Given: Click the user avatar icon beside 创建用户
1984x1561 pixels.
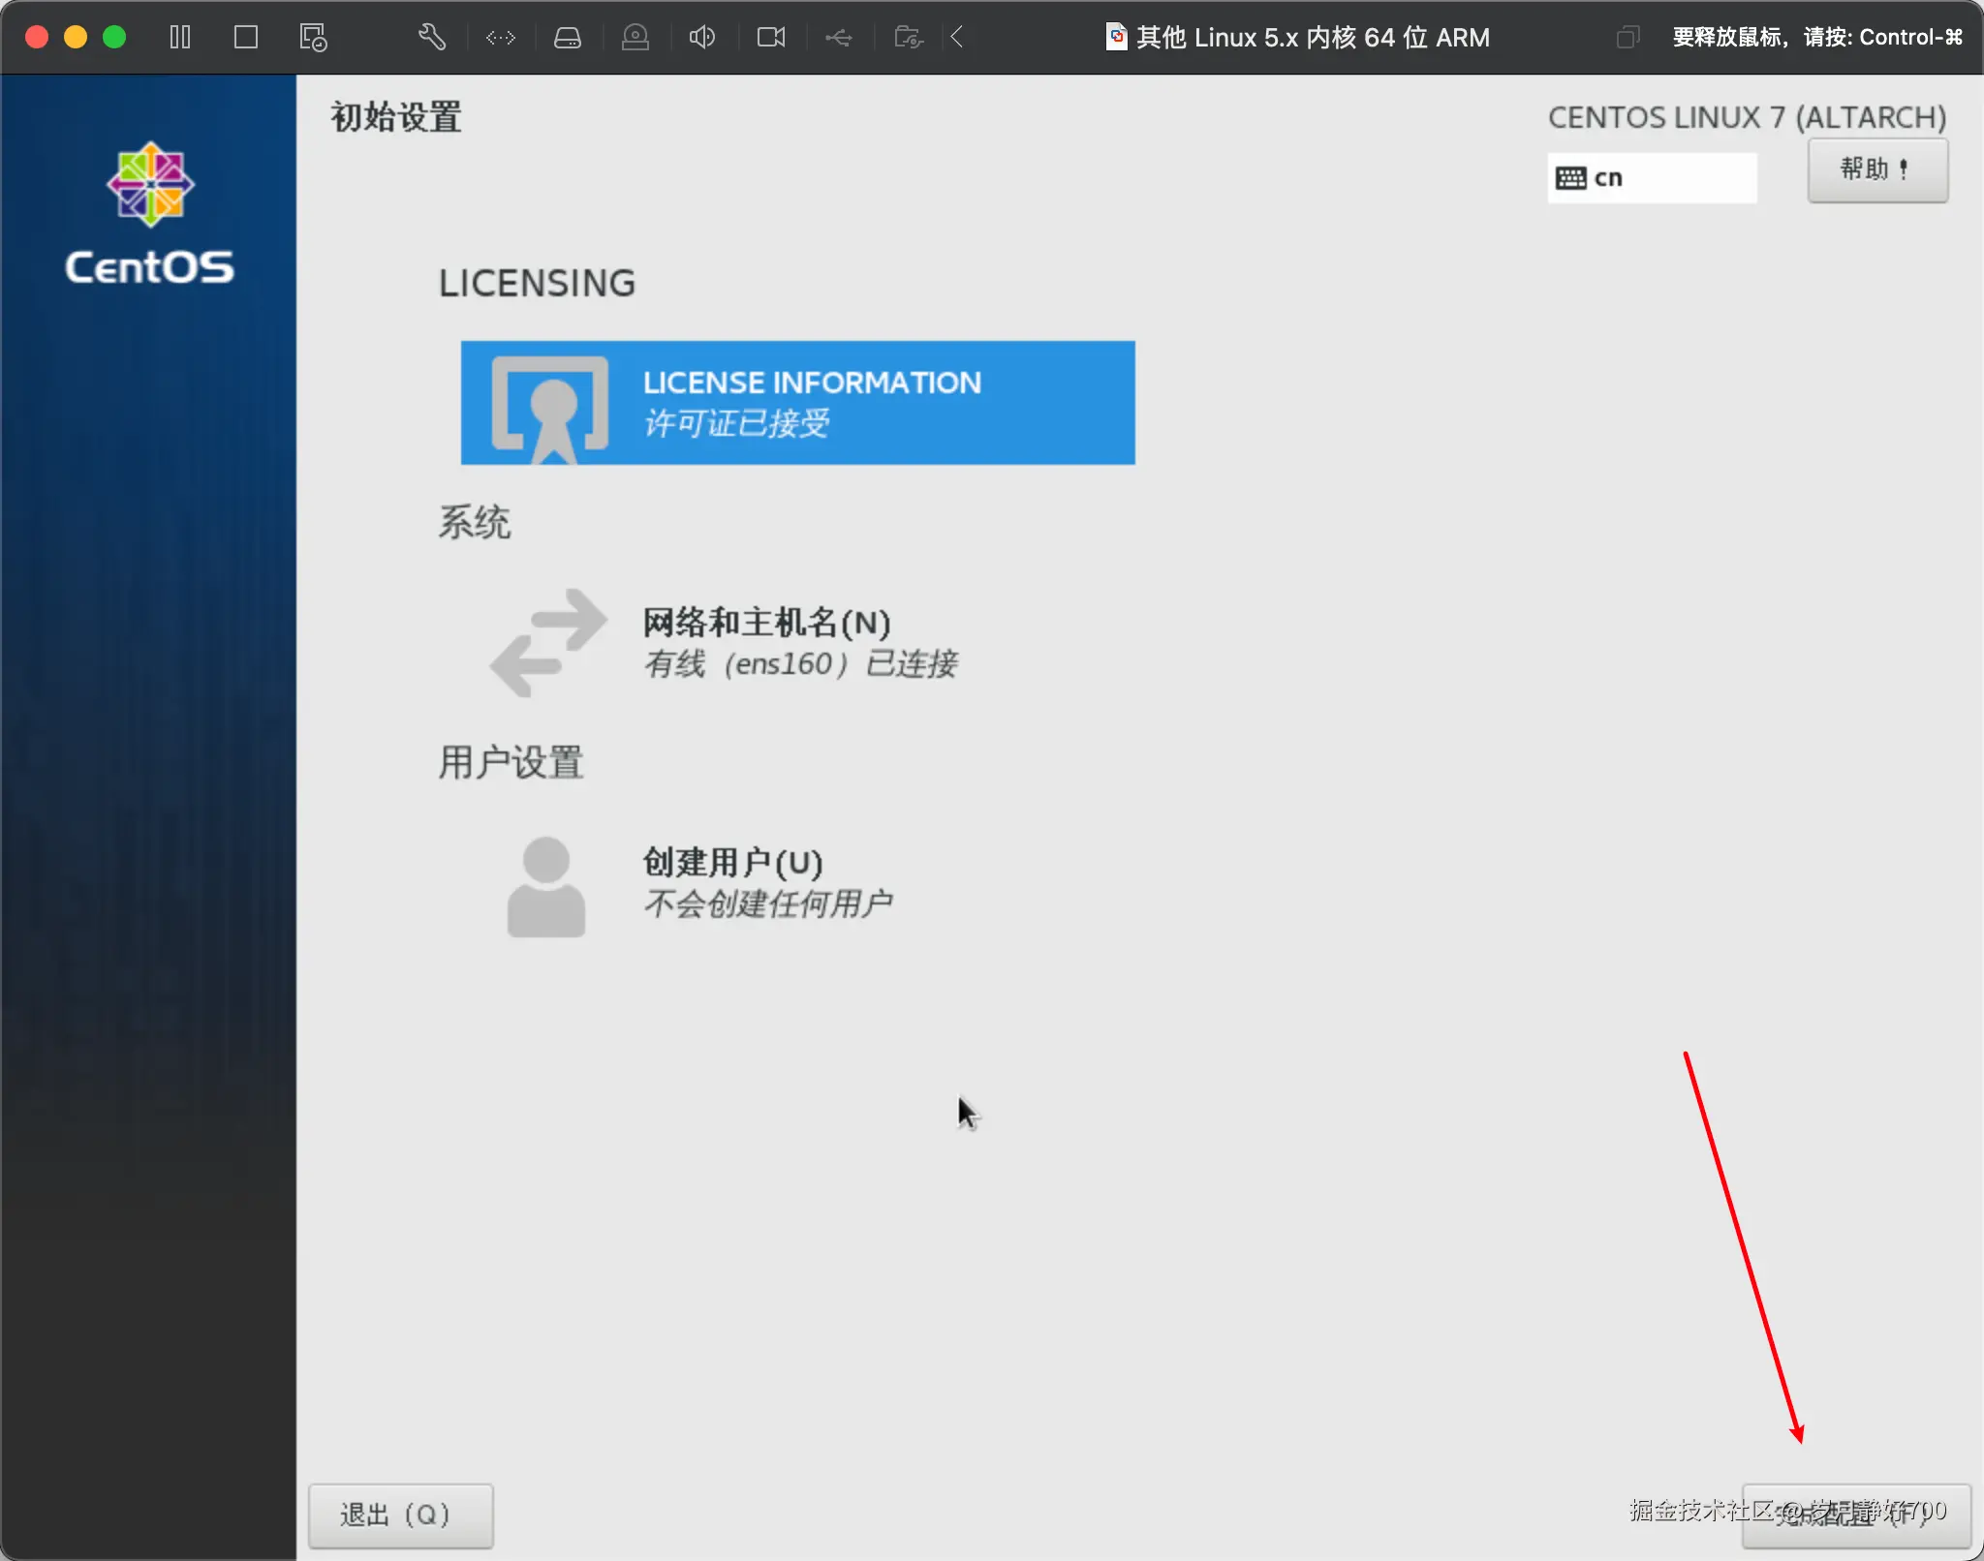Looking at the screenshot, I should 545,884.
